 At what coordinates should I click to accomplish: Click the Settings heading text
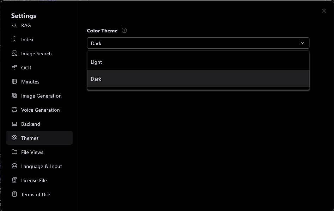[x=24, y=16]
